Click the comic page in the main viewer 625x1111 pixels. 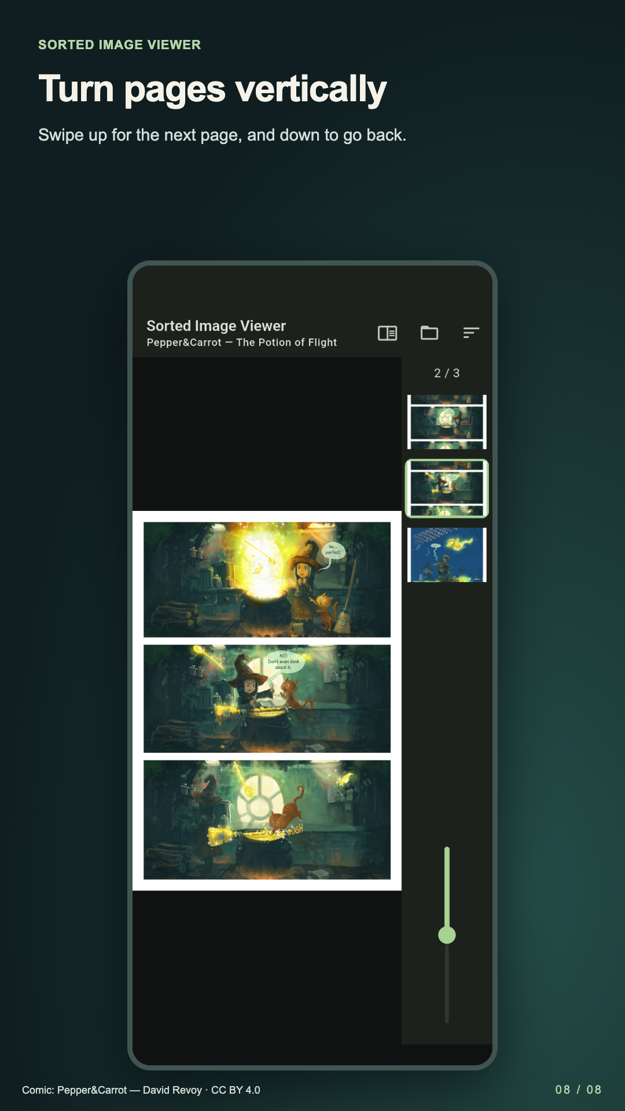coord(267,701)
